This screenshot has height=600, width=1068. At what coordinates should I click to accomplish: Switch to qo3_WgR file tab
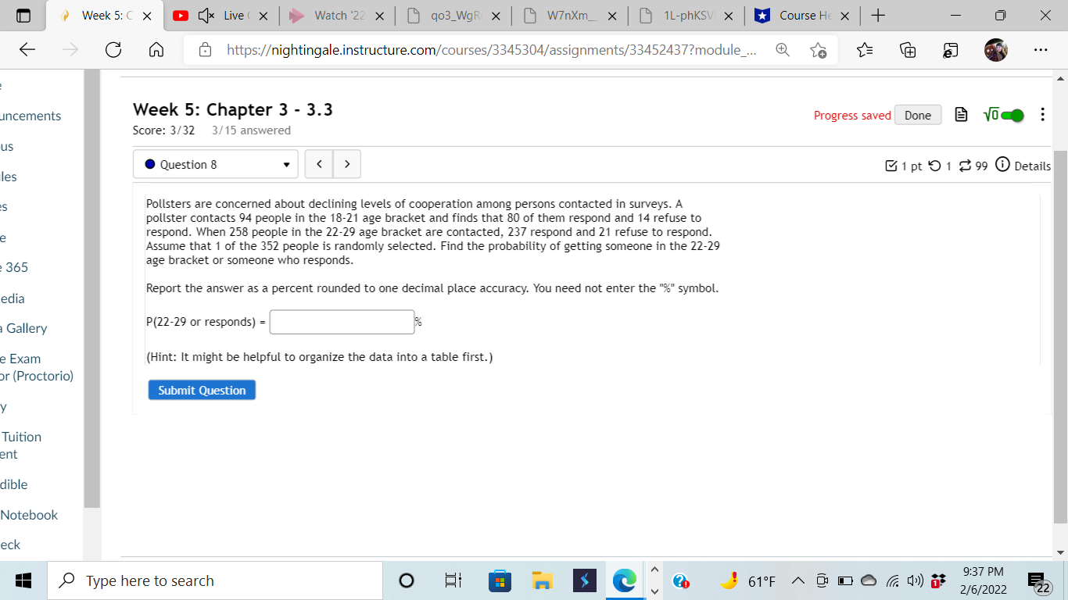click(452, 16)
